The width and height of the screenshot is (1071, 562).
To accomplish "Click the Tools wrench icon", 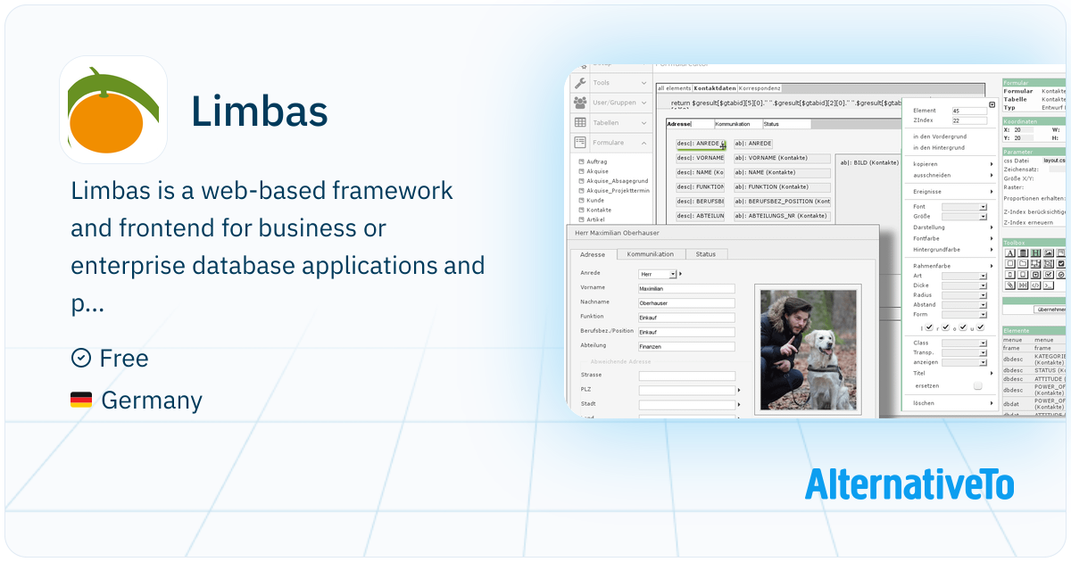I will (x=580, y=83).
